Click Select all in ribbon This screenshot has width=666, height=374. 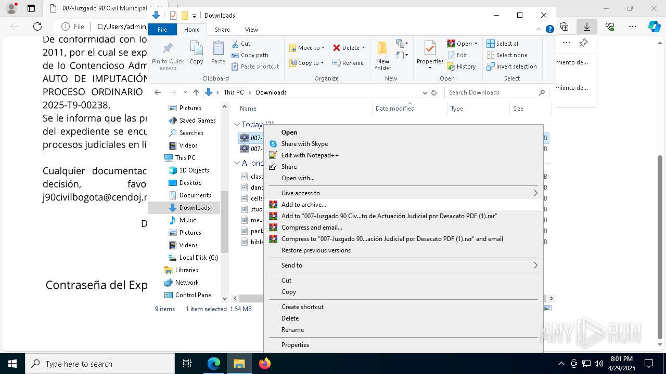pyautogui.click(x=503, y=44)
